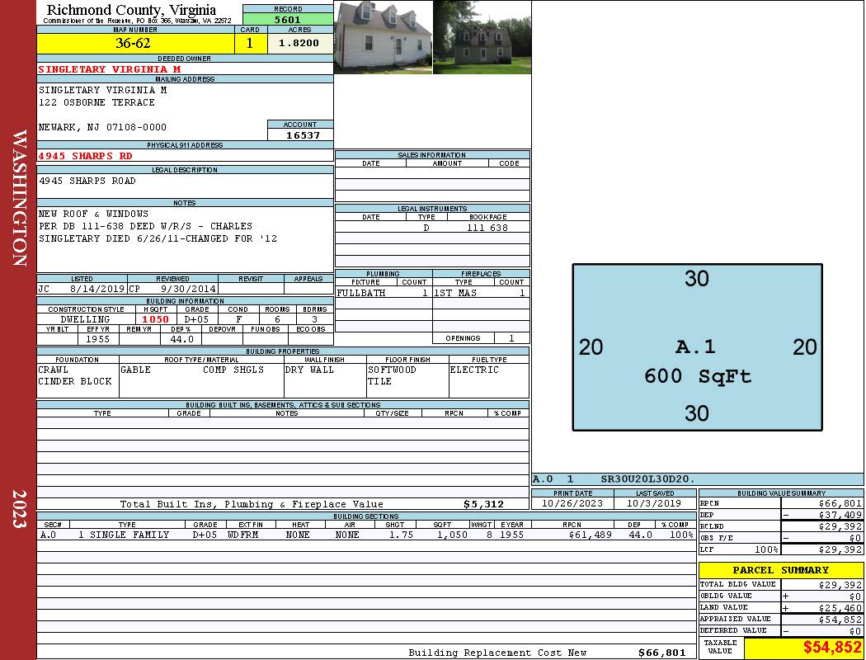
Task: Click the red deeded owner name
Action: coord(109,69)
